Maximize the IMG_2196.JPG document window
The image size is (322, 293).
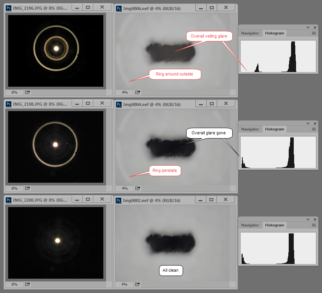pyautogui.click(x=88, y=7)
